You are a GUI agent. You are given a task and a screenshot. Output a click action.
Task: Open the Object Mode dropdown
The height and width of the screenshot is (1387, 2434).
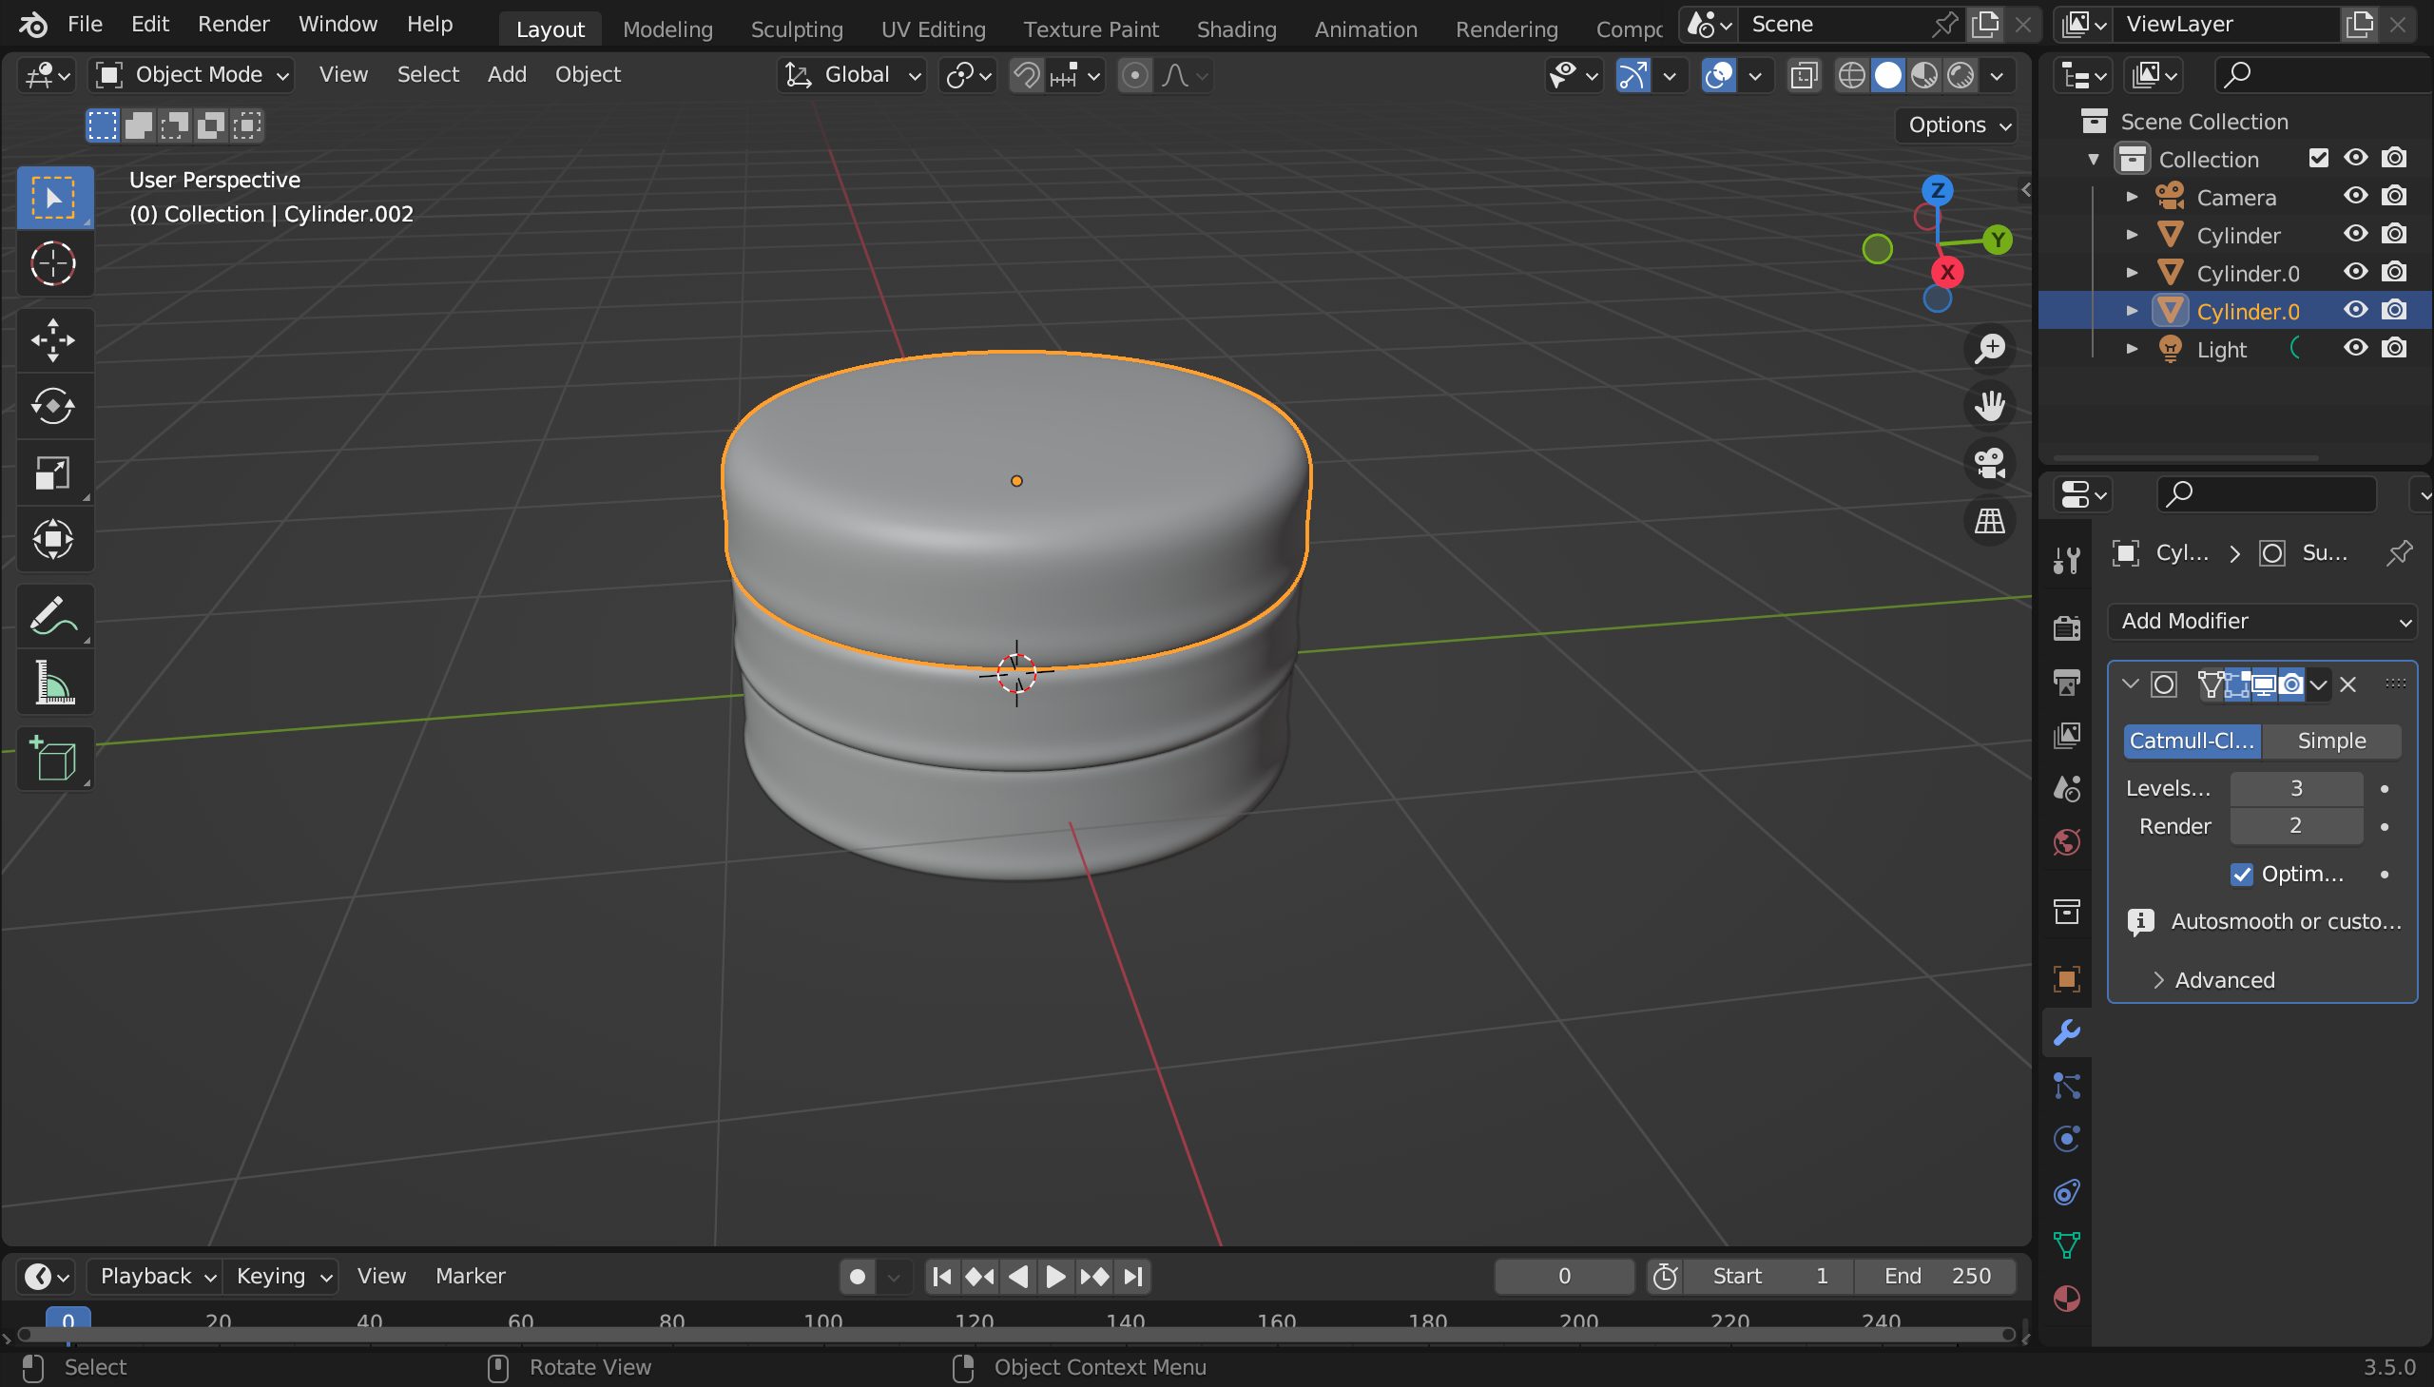[x=192, y=74]
